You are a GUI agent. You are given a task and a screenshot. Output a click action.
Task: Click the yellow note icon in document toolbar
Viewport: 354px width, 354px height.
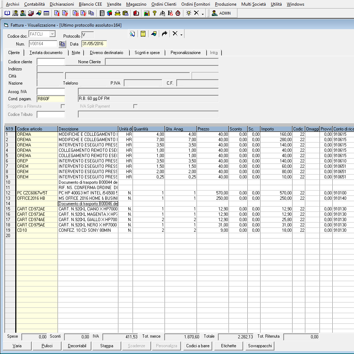pos(143,34)
